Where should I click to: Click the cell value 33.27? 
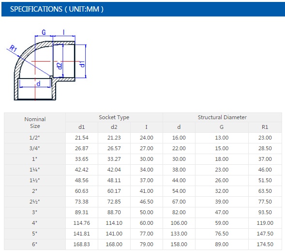tap(114, 159)
